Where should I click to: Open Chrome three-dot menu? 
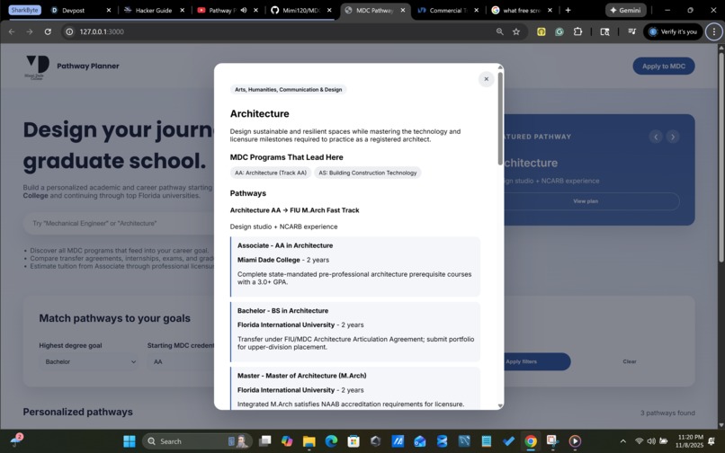click(x=714, y=31)
